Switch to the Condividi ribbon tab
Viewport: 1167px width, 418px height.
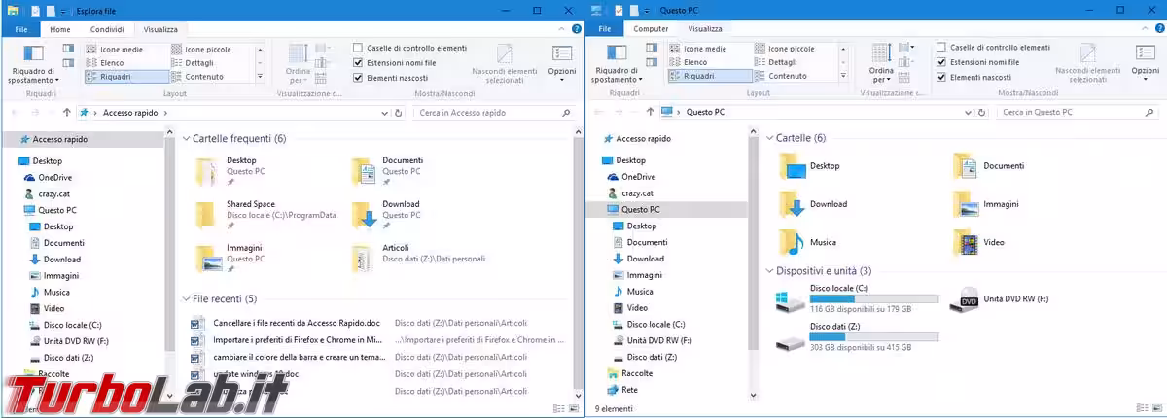(x=107, y=29)
